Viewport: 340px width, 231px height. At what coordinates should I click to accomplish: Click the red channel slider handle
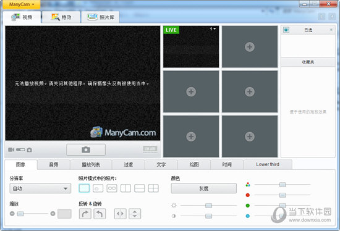283,195
